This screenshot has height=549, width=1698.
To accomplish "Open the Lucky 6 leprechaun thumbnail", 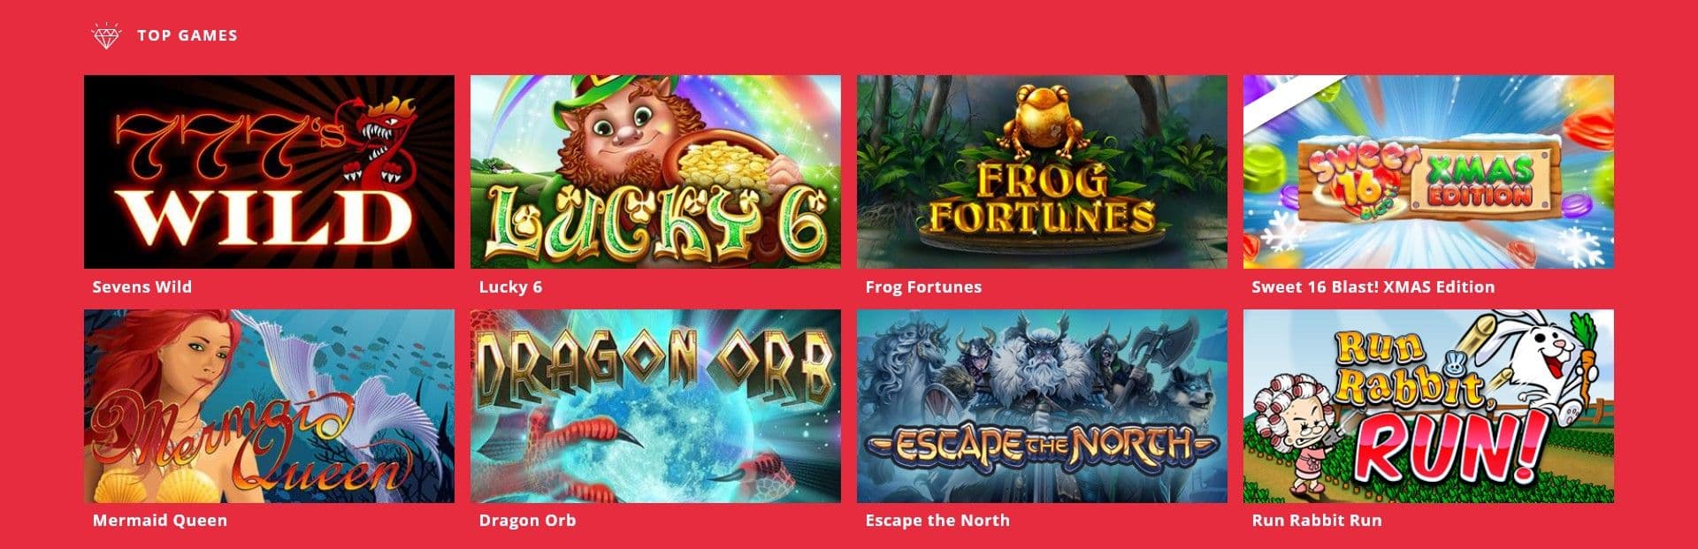I will [655, 172].
